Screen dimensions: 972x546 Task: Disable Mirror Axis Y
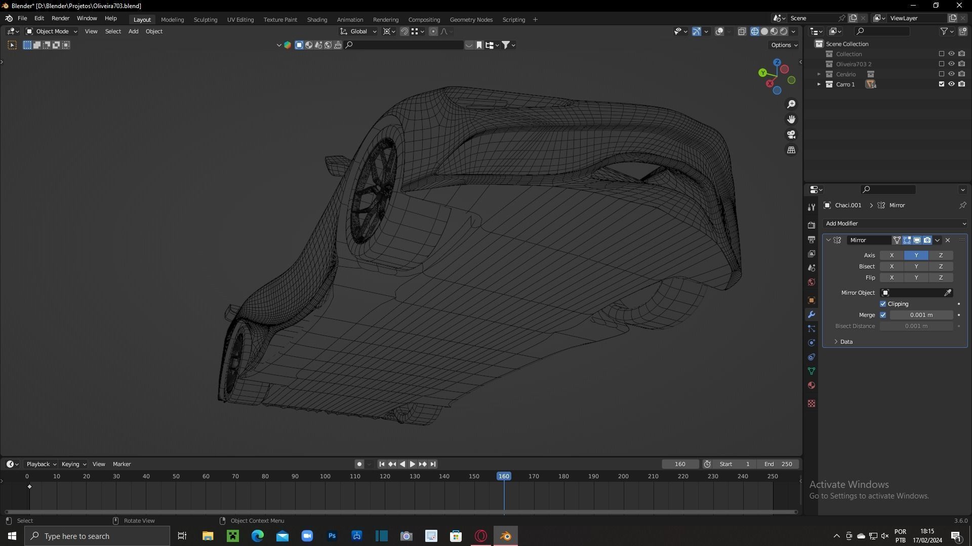(x=916, y=255)
